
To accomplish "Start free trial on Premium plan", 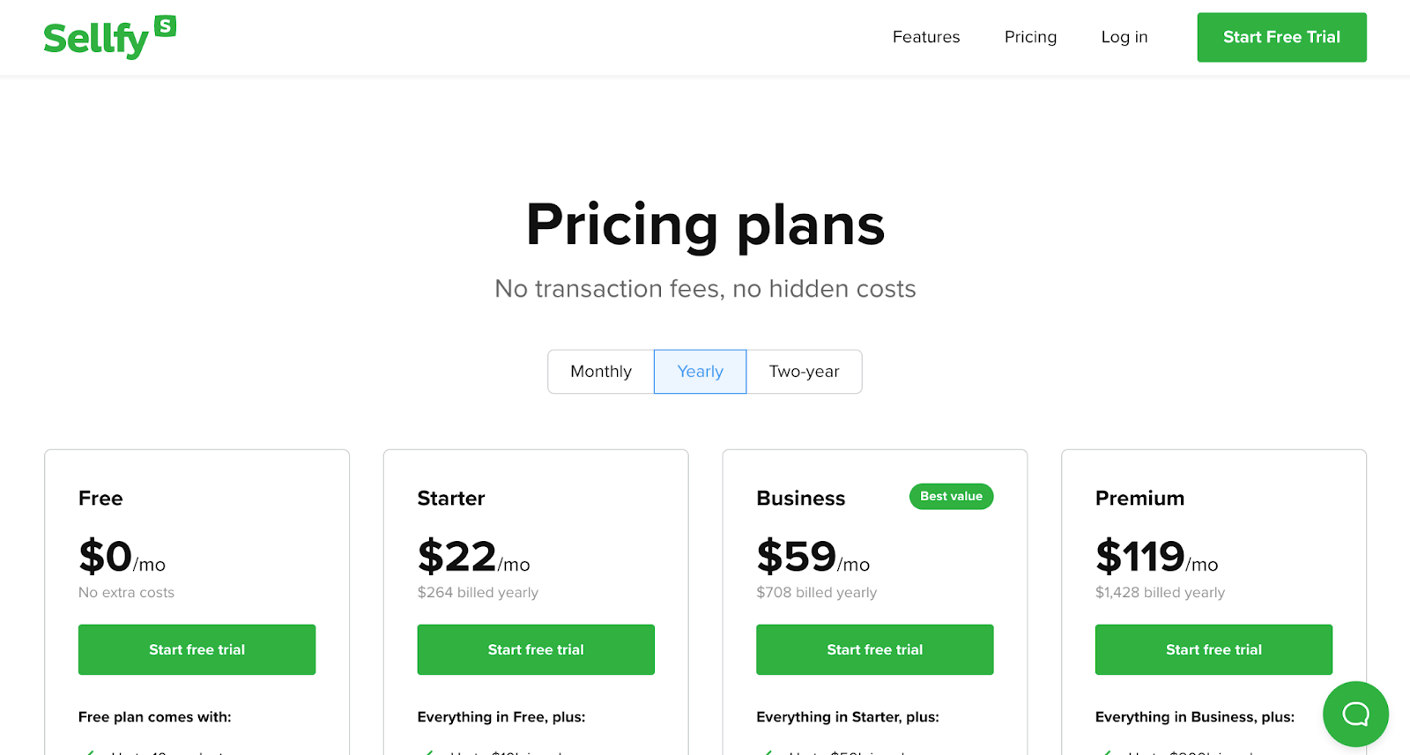I will tap(1213, 649).
